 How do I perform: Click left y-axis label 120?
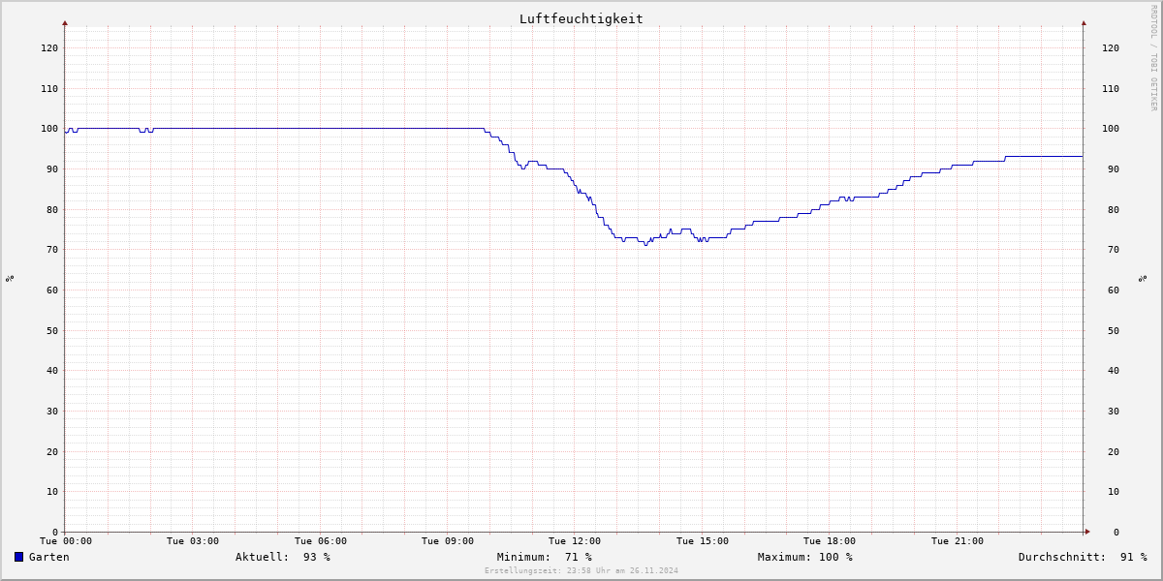[x=49, y=47]
